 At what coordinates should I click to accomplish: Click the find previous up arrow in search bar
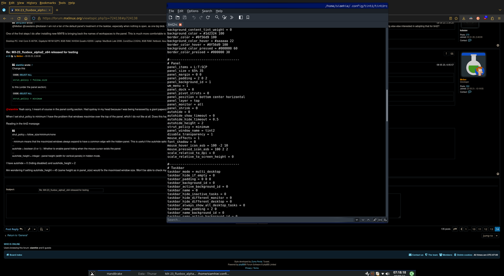pos(369,220)
